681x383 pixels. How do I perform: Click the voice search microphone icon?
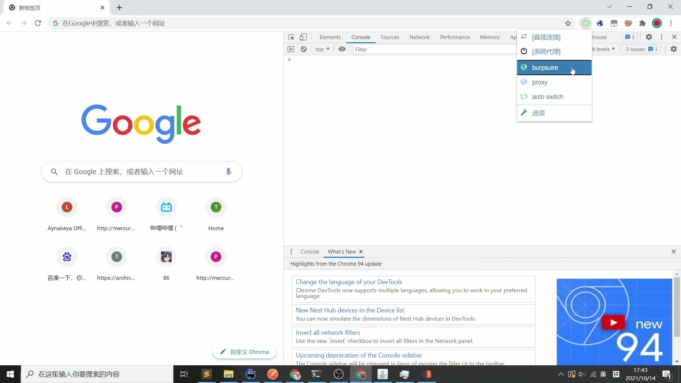tap(228, 172)
